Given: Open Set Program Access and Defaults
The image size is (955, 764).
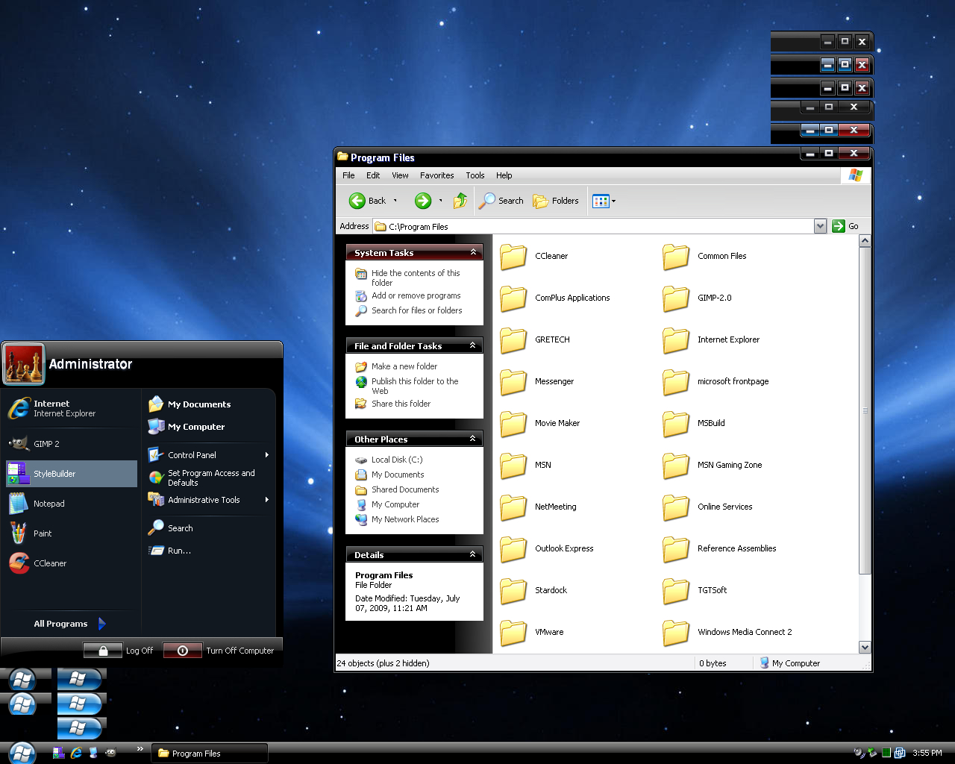Looking at the screenshot, I should point(209,477).
